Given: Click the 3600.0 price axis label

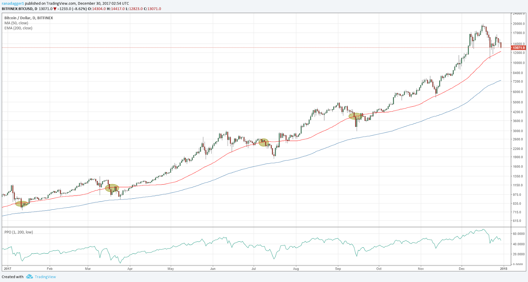Looking at the screenshot, I should 518,121.
